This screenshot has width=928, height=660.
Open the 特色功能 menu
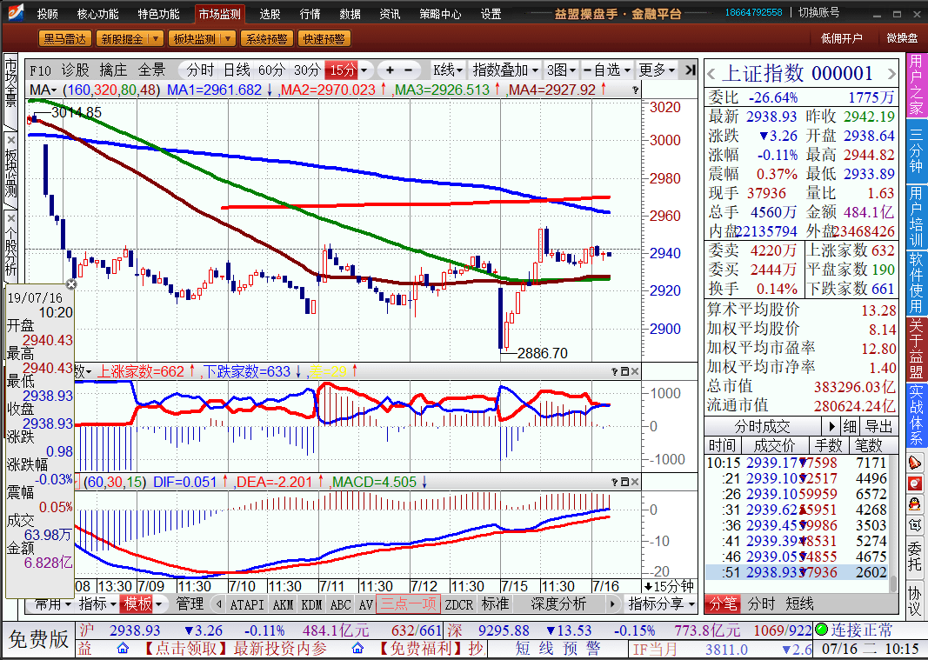tap(158, 14)
